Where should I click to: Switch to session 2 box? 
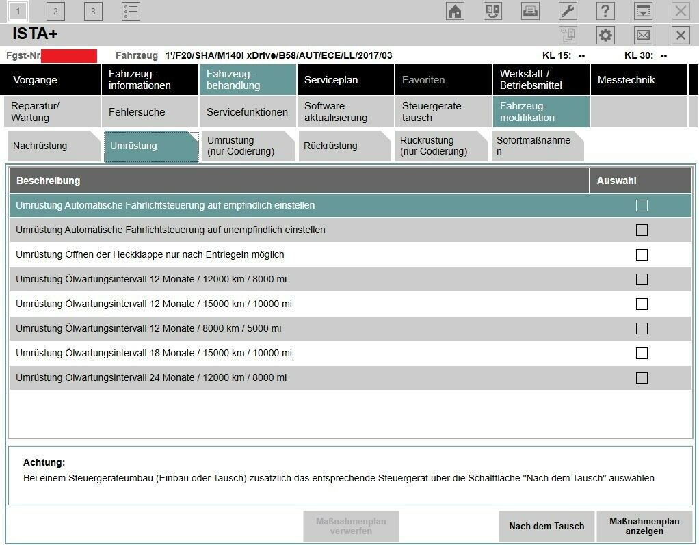[x=55, y=11]
